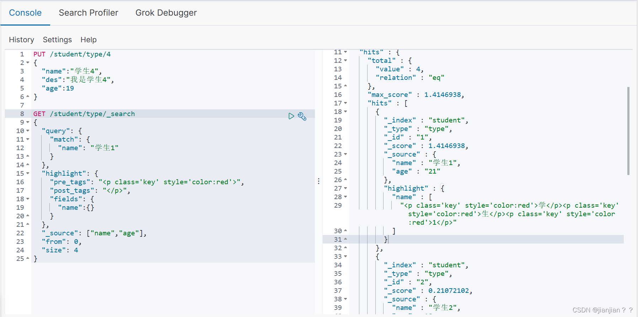Switch to the Console tab

click(25, 13)
